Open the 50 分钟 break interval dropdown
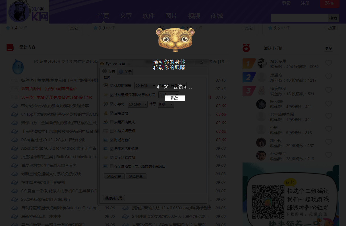 145,85
